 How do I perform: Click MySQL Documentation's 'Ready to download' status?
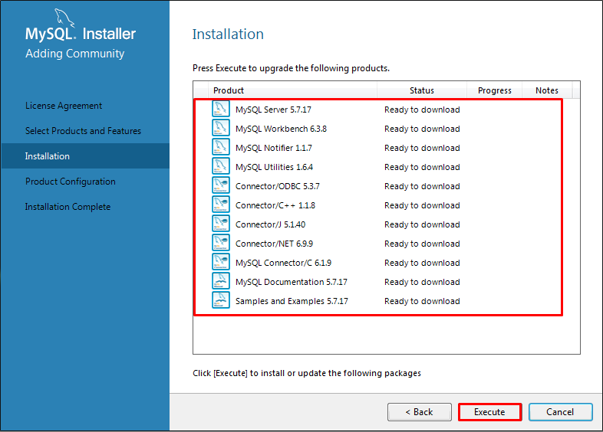click(422, 282)
